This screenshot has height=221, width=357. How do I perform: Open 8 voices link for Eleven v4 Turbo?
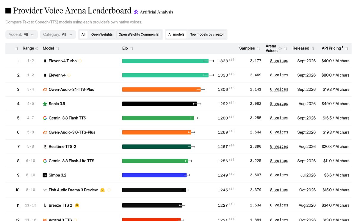coord(279,61)
